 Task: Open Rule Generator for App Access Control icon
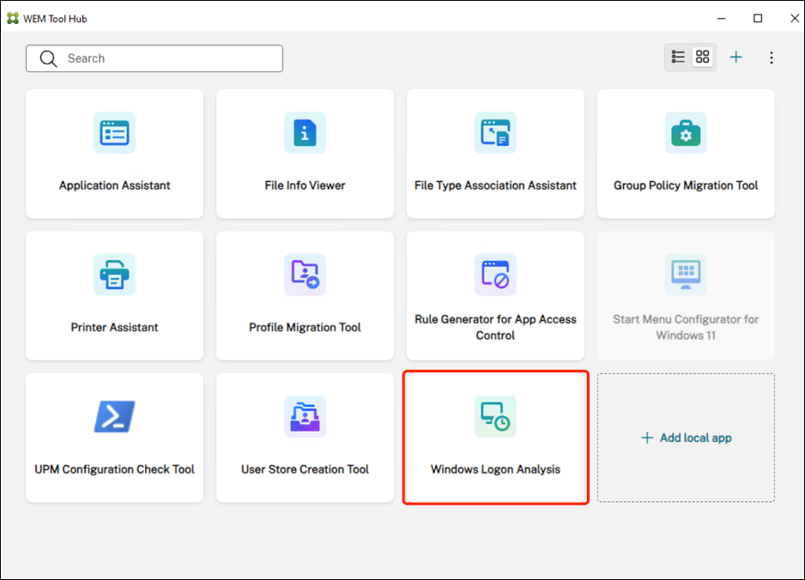pos(495,275)
